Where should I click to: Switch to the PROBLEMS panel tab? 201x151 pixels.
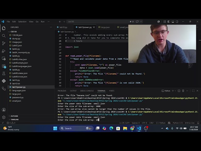(62, 91)
